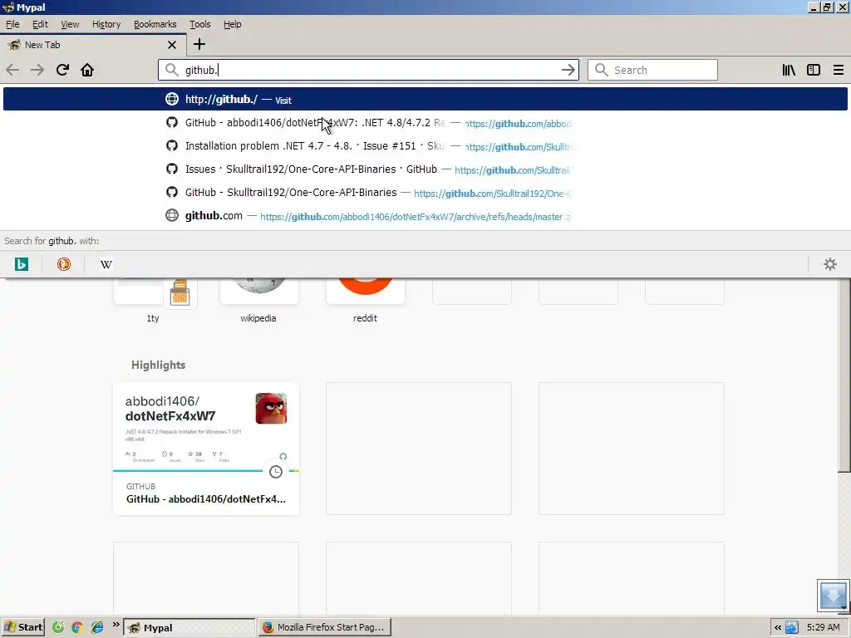Screen dimensions: 851x638
Task: Open the home page
Action: click(x=87, y=70)
